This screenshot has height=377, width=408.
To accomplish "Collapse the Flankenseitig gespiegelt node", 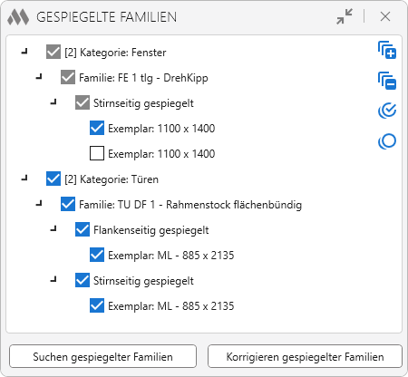I will pyautogui.click(x=53, y=229).
